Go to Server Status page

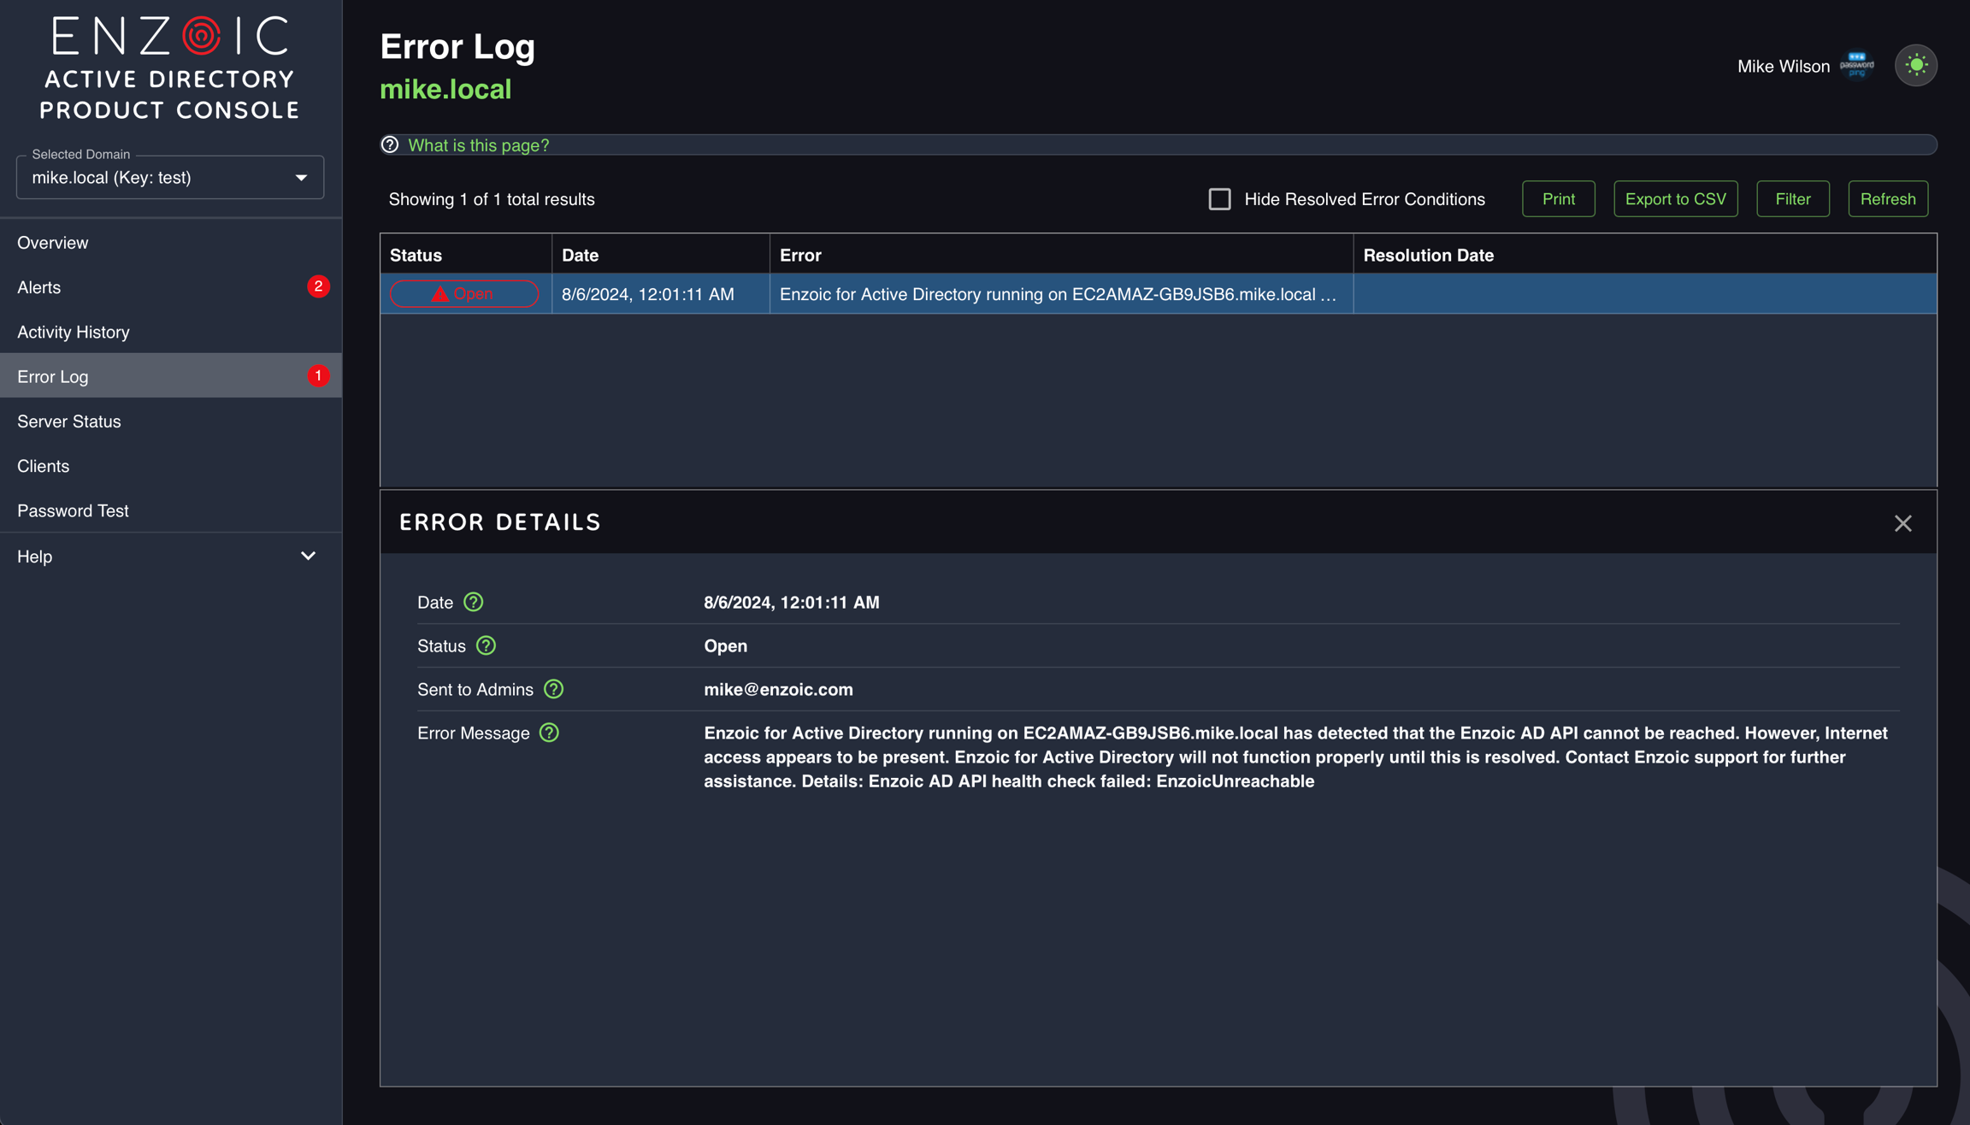(x=69, y=421)
